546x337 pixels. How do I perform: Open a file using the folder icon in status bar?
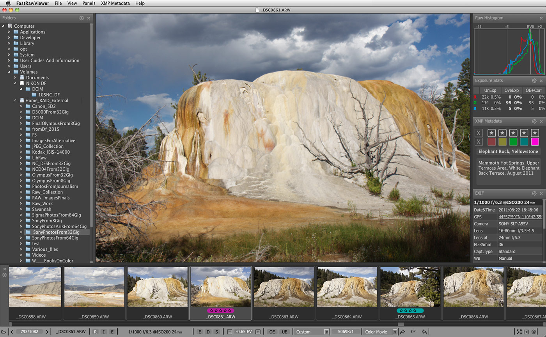pos(4,331)
